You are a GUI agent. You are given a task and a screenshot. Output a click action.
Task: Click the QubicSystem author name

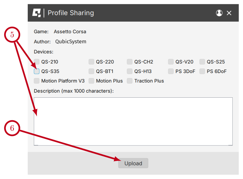71,42
